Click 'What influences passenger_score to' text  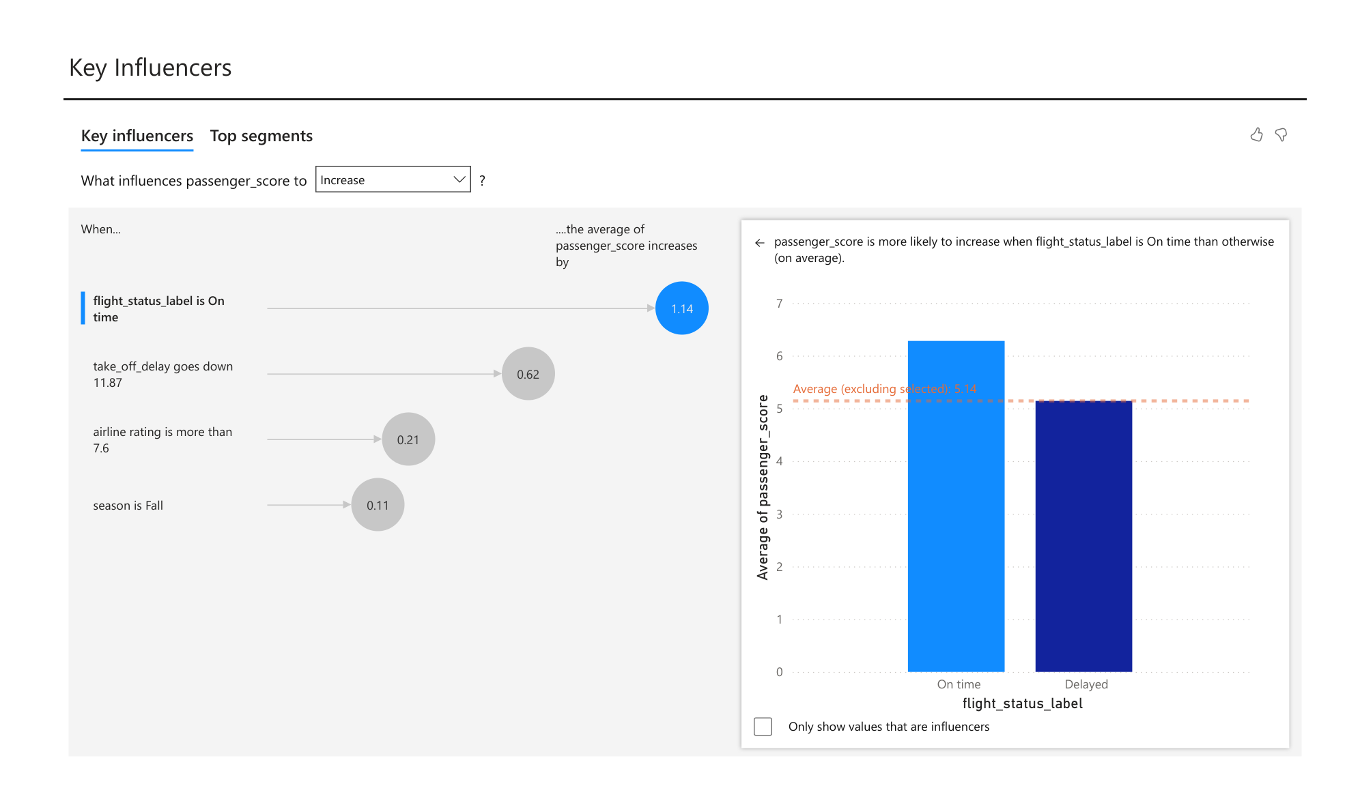194,181
